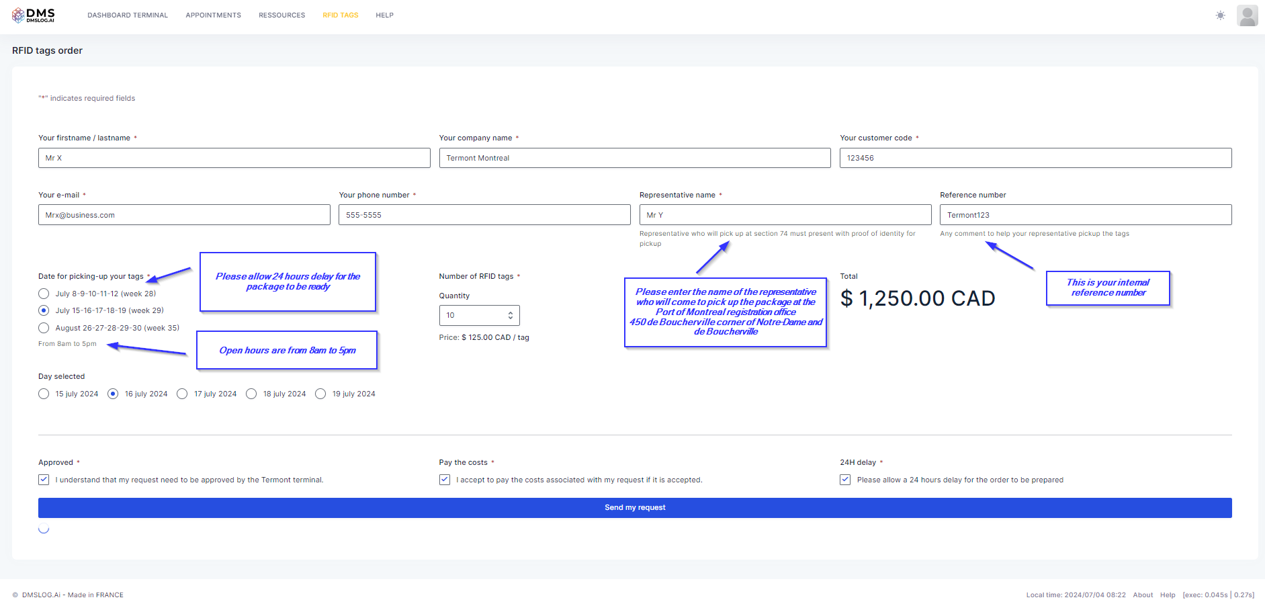Open the Ressources menu
1265x608 pixels.
click(x=281, y=15)
